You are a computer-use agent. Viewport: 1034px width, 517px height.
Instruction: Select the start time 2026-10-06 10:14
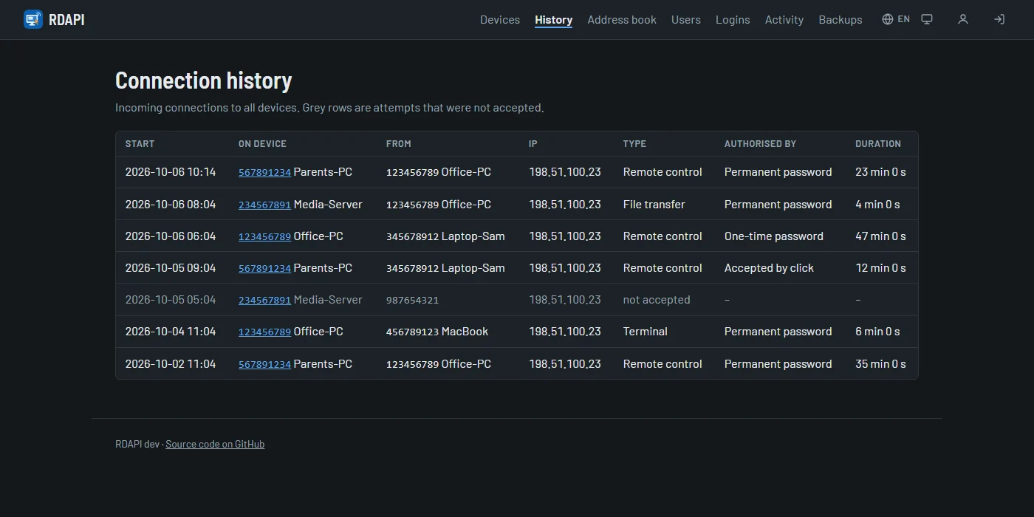tap(171, 172)
